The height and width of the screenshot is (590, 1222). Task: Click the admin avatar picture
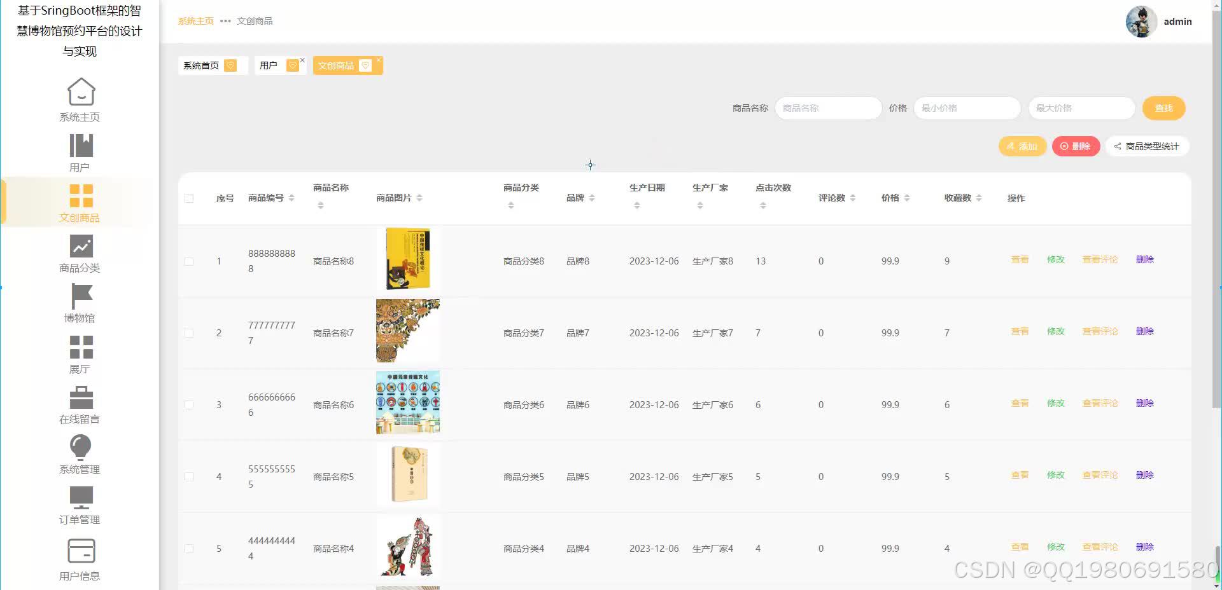[x=1141, y=22]
